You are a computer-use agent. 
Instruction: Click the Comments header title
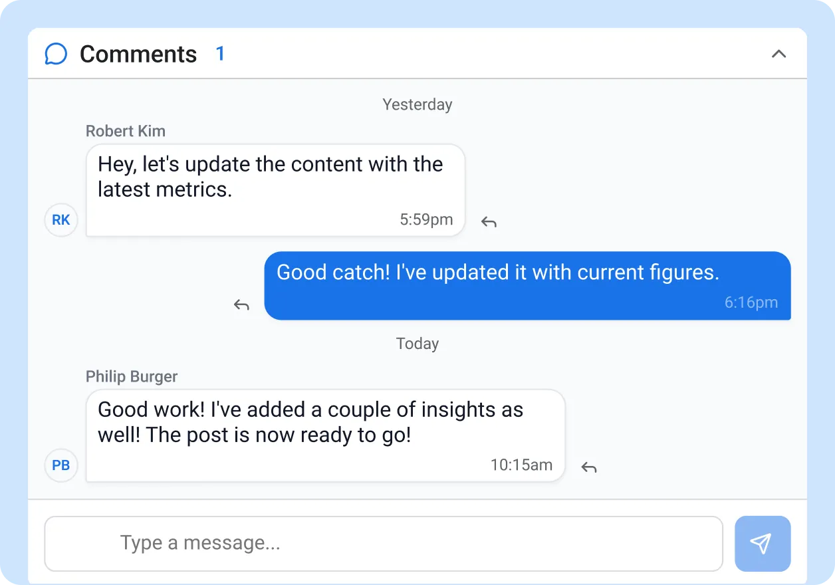pos(138,54)
